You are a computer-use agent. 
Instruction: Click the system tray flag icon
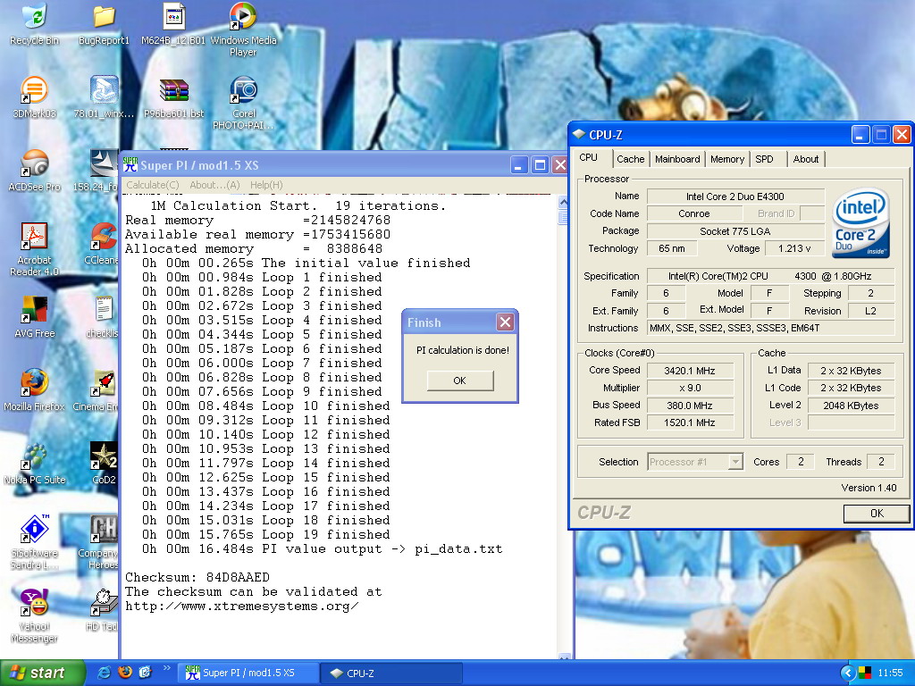(865, 673)
